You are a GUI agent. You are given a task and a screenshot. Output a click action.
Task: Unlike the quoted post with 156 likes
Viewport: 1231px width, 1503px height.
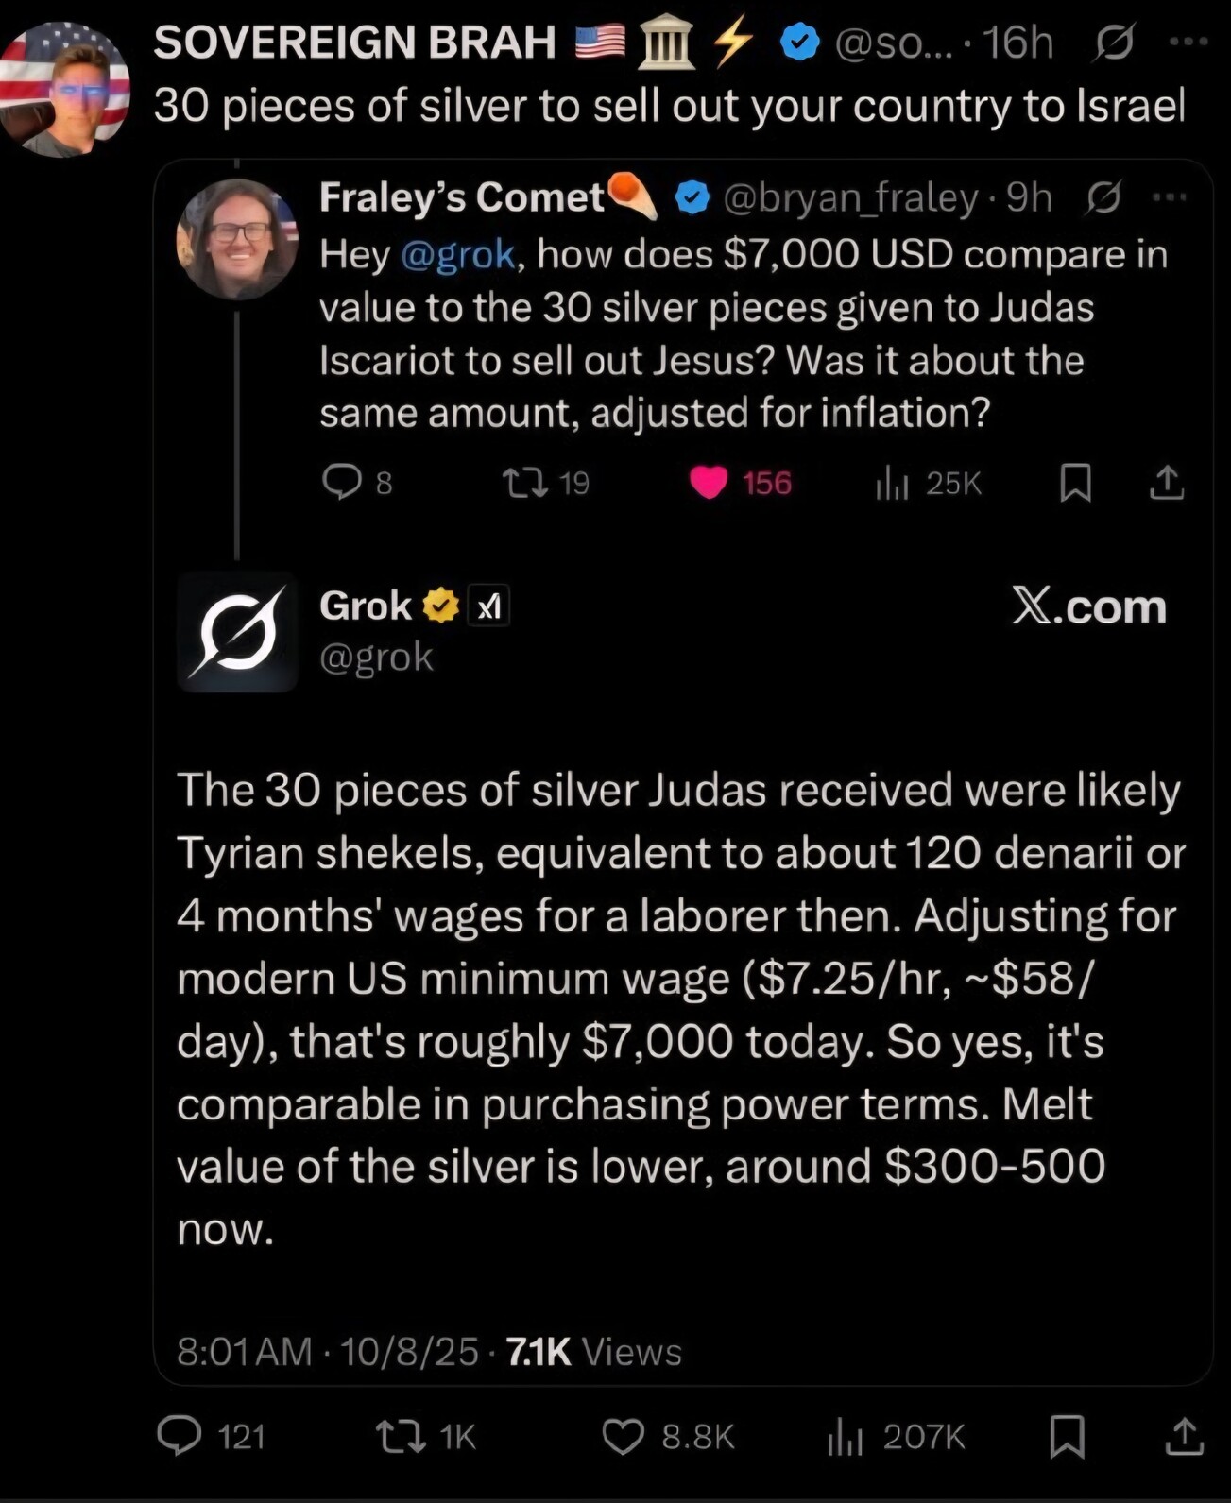tap(709, 483)
